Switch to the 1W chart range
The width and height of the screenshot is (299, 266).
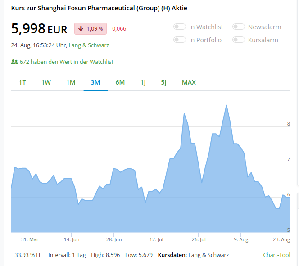46,82
